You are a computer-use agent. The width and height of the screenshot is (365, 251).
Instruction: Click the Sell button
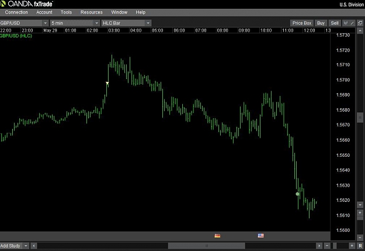click(x=335, y=23)
